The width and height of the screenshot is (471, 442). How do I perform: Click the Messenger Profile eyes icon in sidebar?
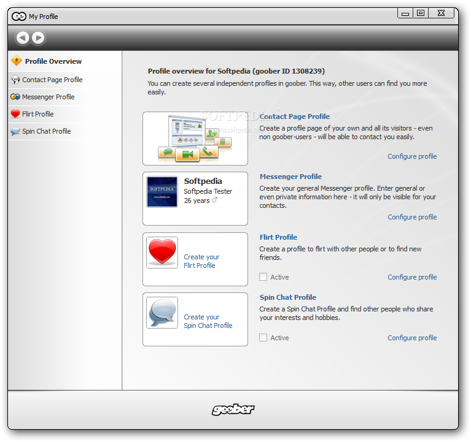click(x=15, y=97)
